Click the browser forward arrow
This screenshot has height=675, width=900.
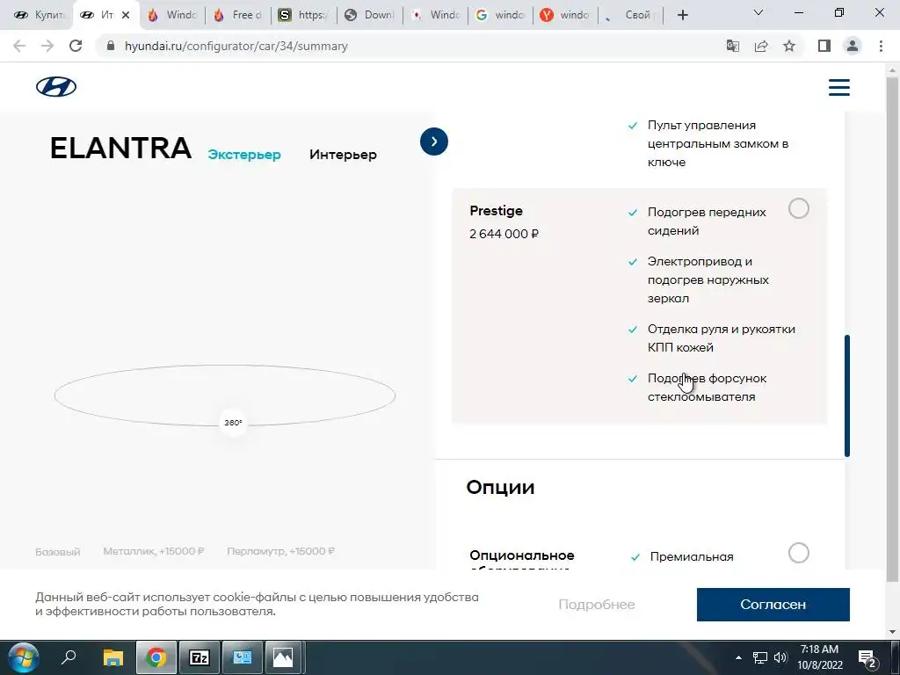[47, 46]
